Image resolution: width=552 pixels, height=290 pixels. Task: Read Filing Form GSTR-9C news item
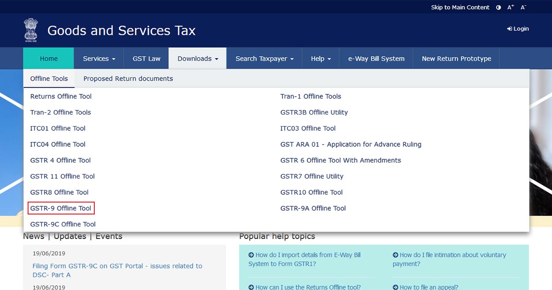click(117, 270)
